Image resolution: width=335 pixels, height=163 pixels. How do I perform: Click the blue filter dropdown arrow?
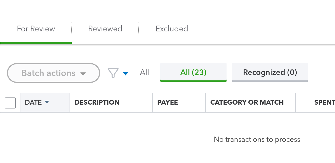[x=126, y=74]
